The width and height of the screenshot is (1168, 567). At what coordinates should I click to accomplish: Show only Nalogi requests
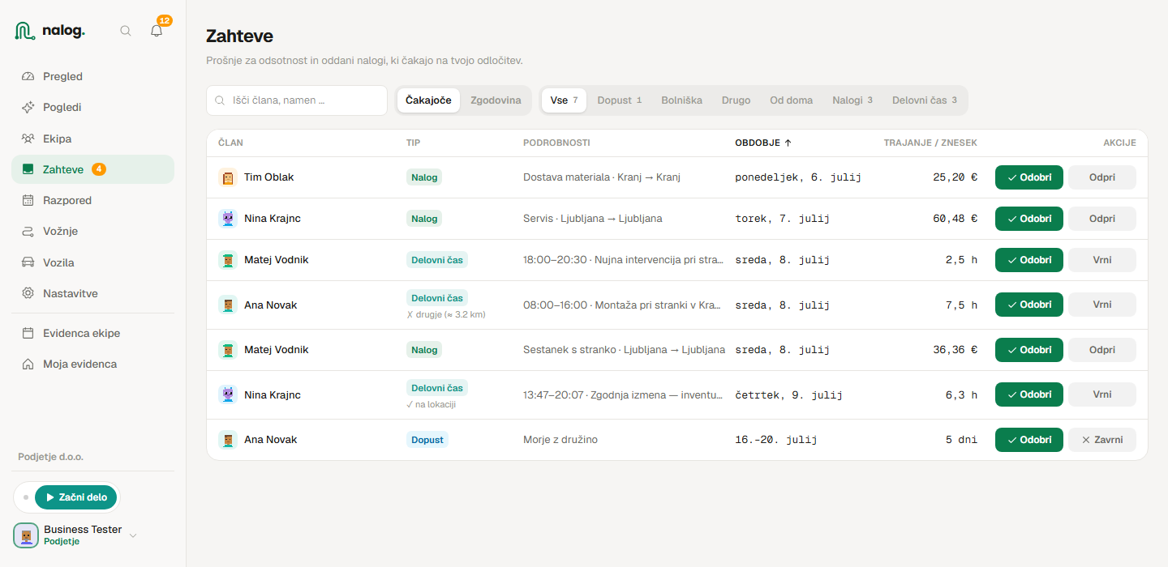point(852,100)
